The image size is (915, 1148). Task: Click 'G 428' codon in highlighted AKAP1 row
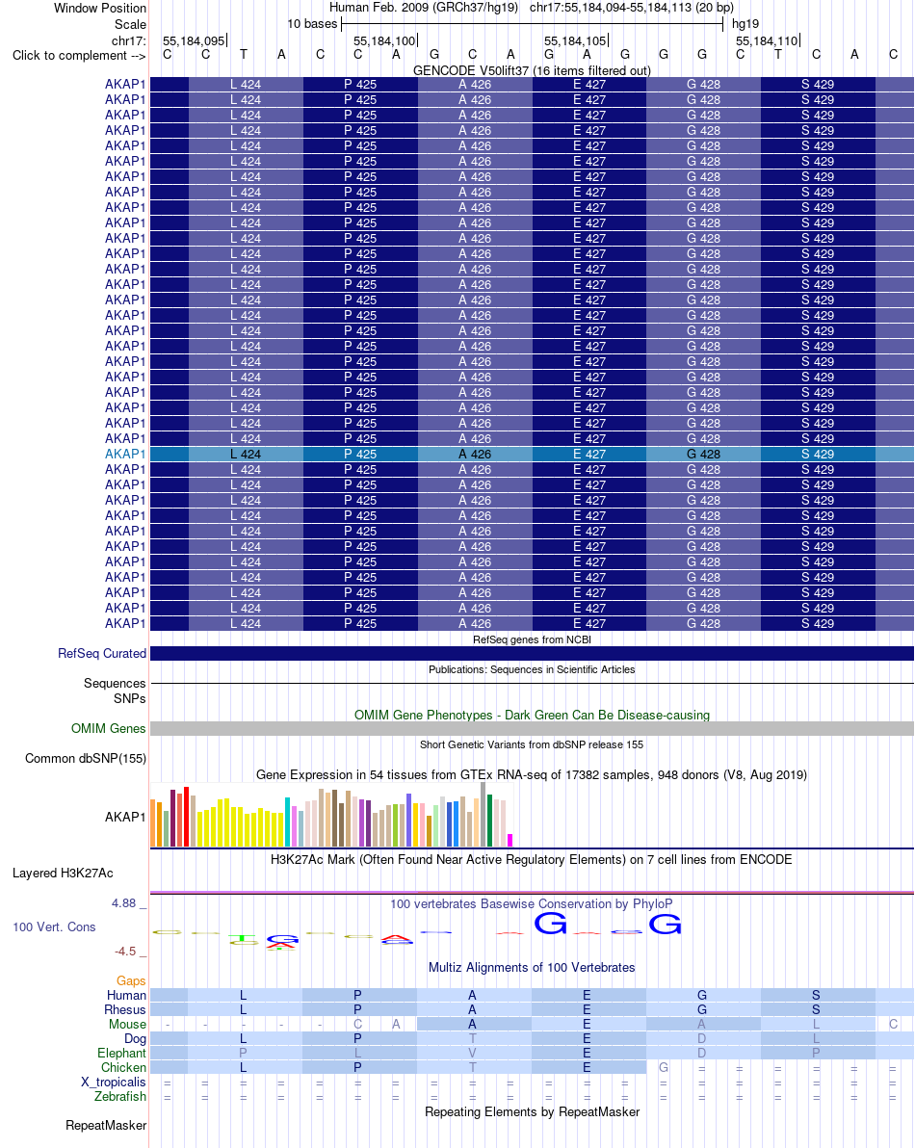pyautogui.click(x=703, y=454)
